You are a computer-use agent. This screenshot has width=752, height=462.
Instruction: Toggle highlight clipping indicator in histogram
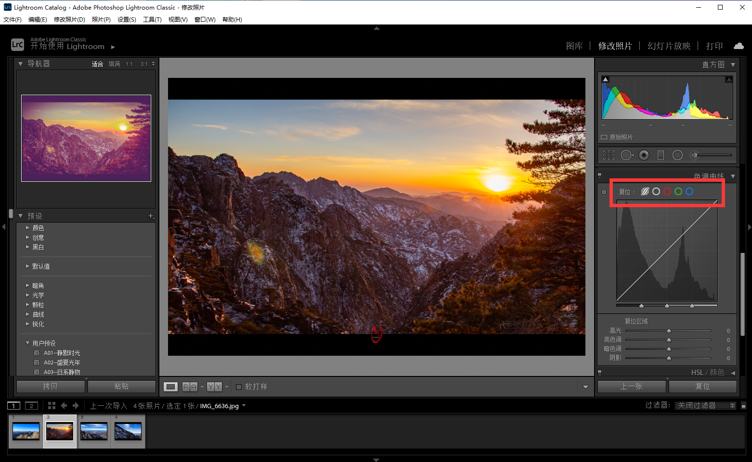(729, 79)
